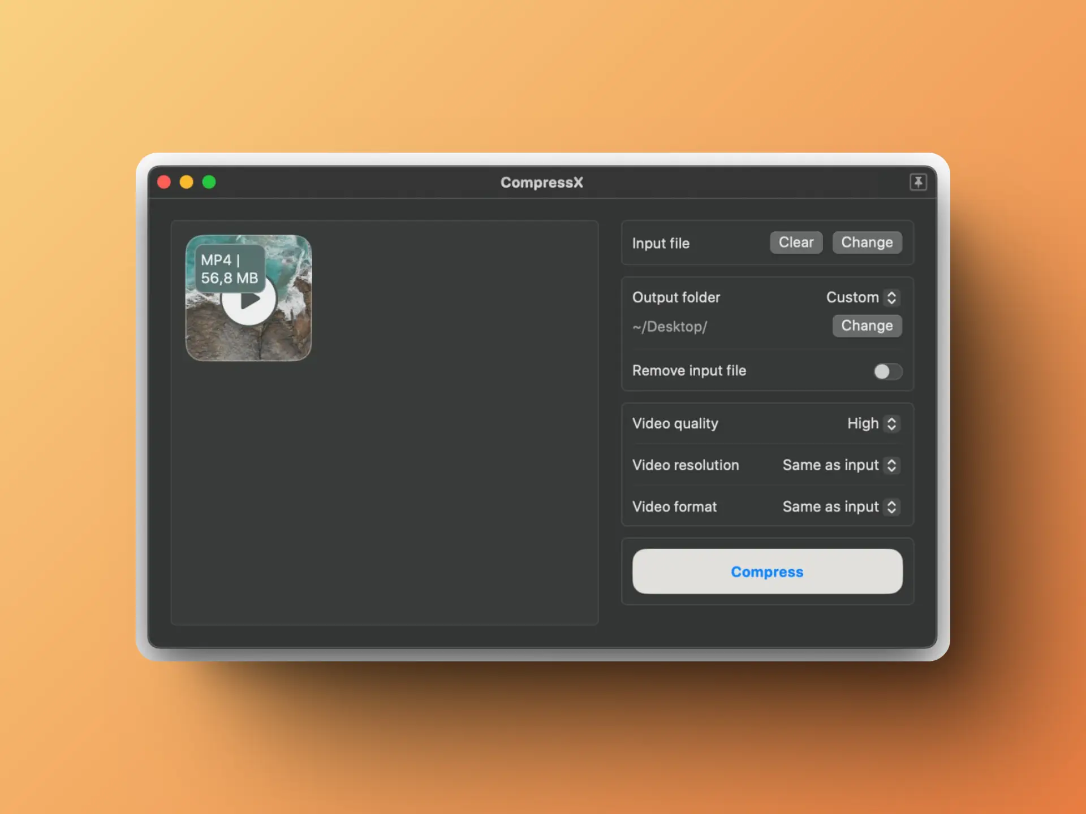Click the Video format label
Screen dimensions: 1086x814
tap(674, 507)
